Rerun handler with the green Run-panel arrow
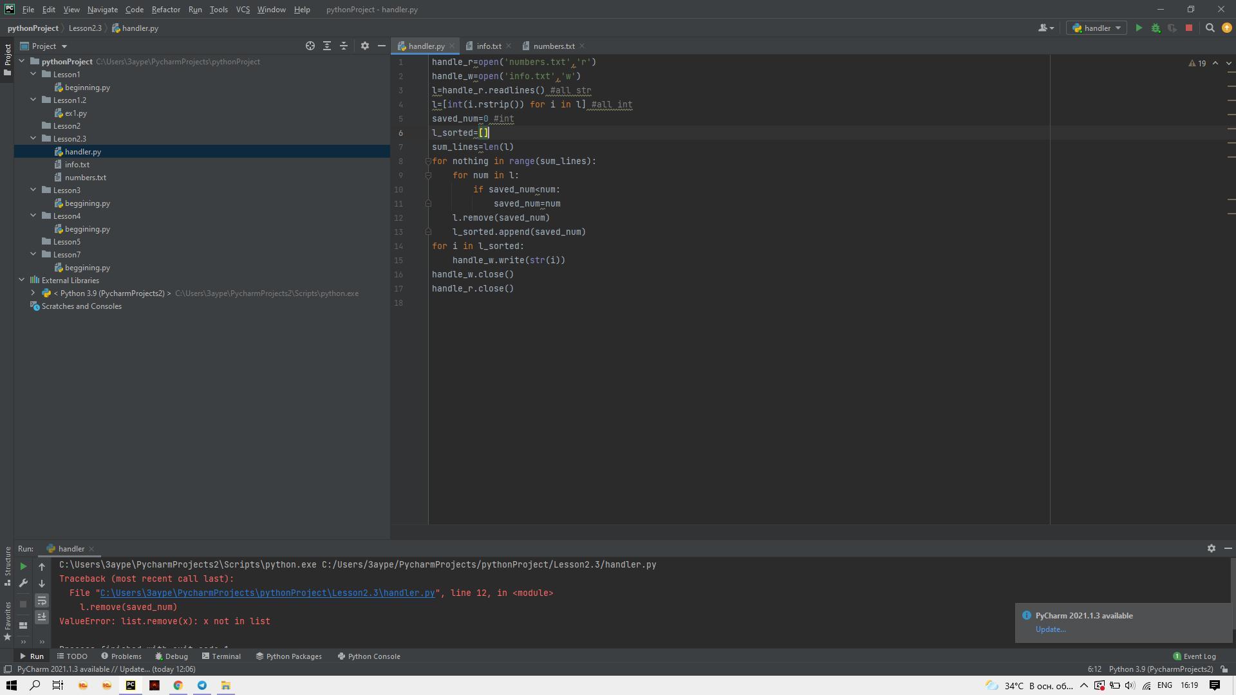 (x=23, y=567)
